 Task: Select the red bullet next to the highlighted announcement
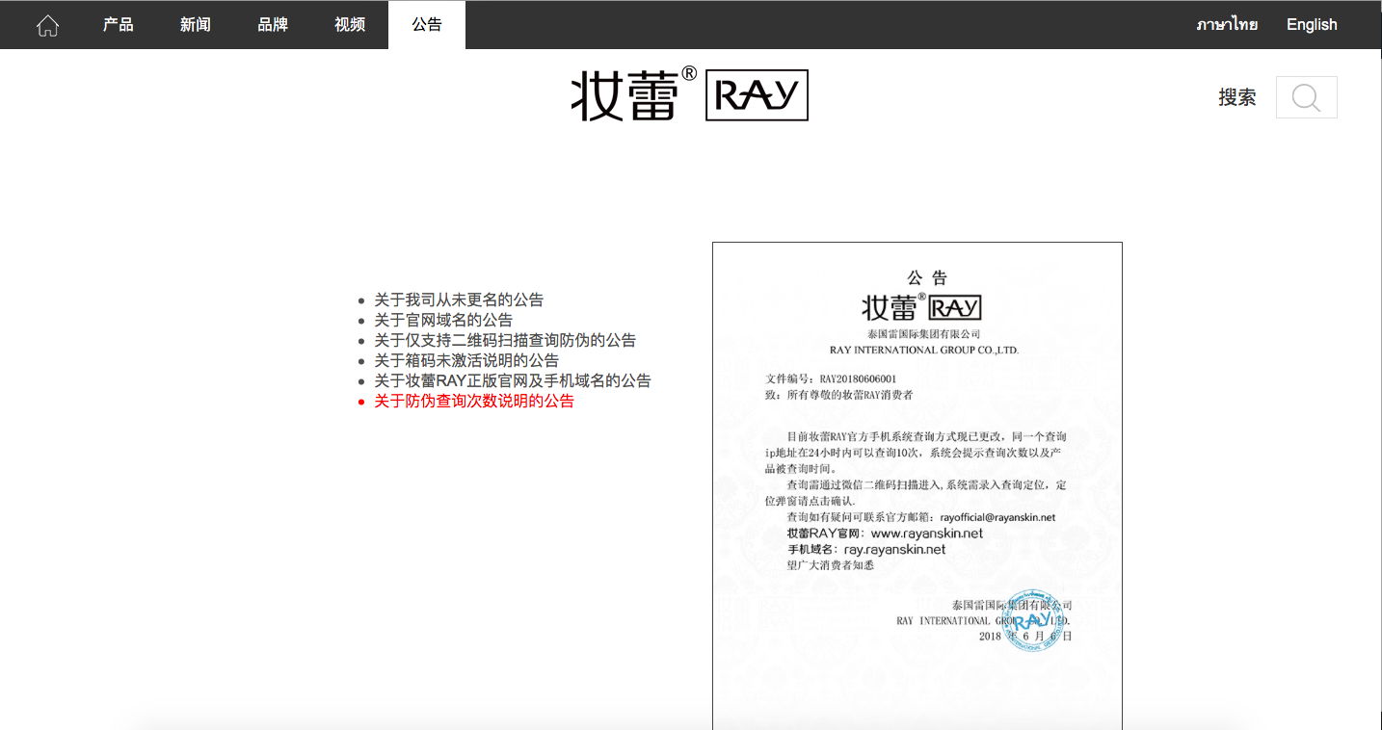coord(360,401)
